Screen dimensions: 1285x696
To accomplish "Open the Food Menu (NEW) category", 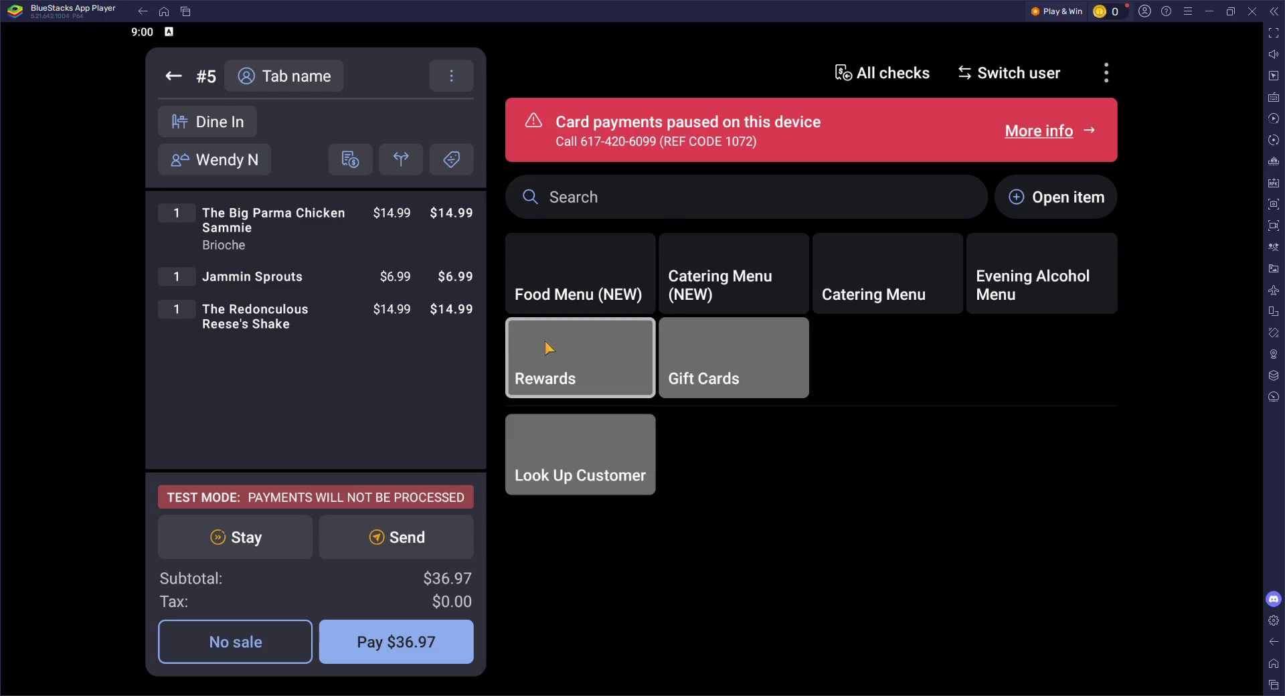I will point(580,274).
